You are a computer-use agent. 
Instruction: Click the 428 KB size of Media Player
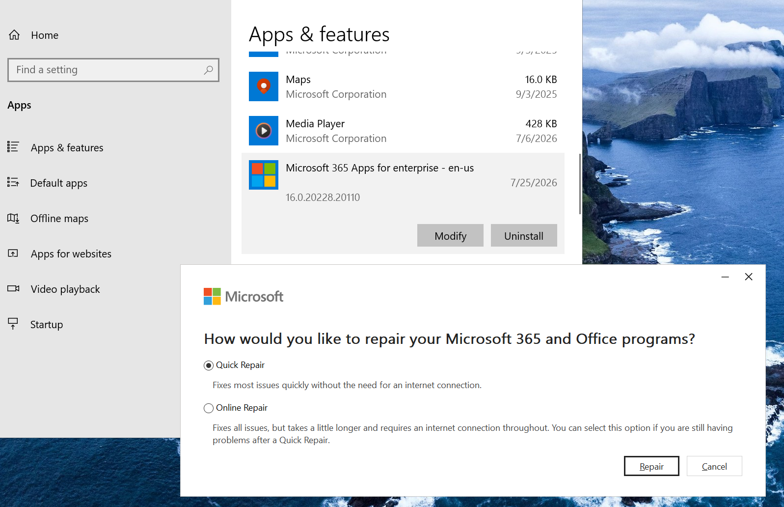[x=541, y=124]
